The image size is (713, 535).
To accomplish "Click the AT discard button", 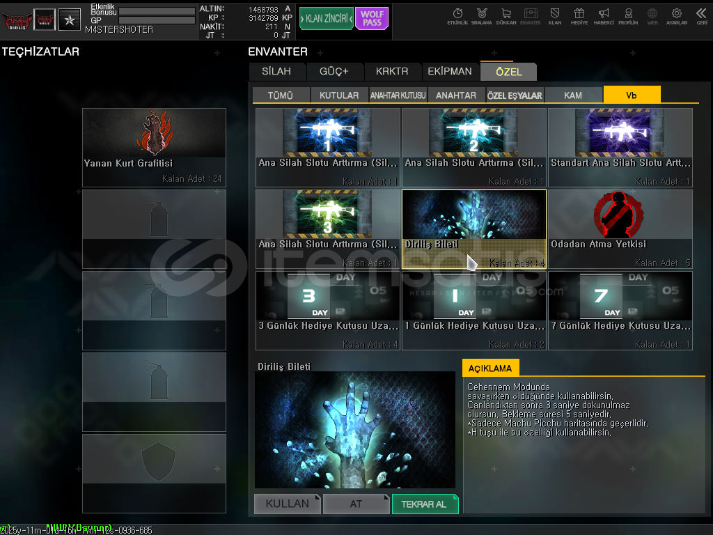I will [x=356, y=504].
